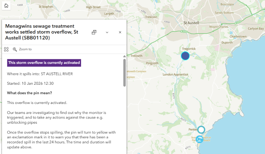Image resolution: width=265 pixels, height=154 pixels.
Task: Select the bathing beach swimmer icon
Action: (x=200, y=139)
